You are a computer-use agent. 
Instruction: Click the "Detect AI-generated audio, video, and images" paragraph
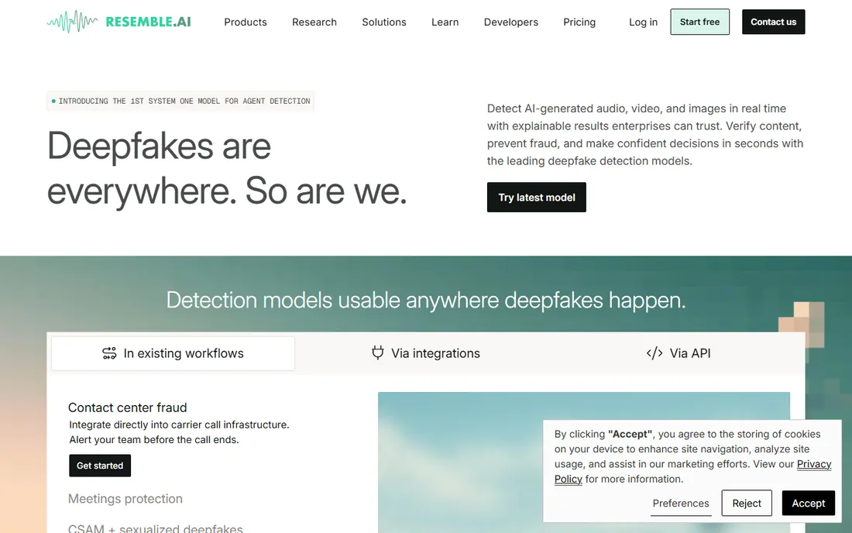[x=645, y=135]
